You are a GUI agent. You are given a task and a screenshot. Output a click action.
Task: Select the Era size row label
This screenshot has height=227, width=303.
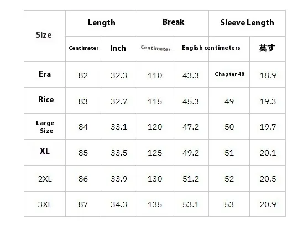click(45, 74)
